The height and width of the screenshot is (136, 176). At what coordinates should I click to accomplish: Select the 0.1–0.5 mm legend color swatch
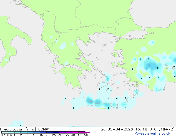5,132
